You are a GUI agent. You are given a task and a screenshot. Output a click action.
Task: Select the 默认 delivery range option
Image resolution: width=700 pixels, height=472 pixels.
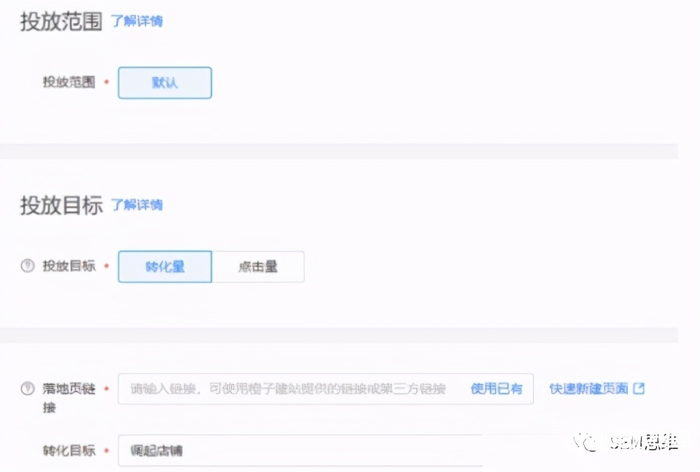pos(165,83)
